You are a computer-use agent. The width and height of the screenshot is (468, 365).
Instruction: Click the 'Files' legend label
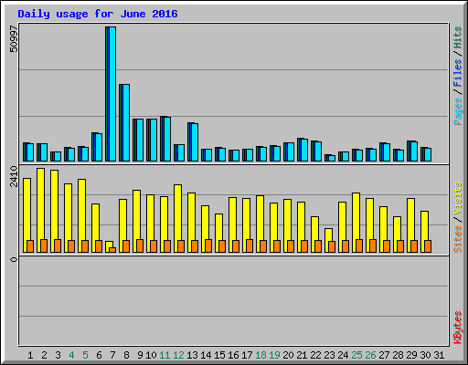[x=457, y=73]
